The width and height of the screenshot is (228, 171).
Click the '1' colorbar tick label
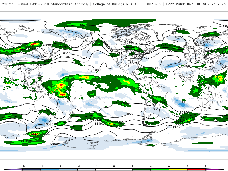pyautogui.click(x=132, y=166)
